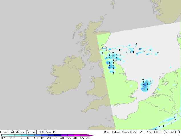This screenshot has width=181, height=139.
Task: Click the 8 mm value over northern England
Action: click(110, 68)
